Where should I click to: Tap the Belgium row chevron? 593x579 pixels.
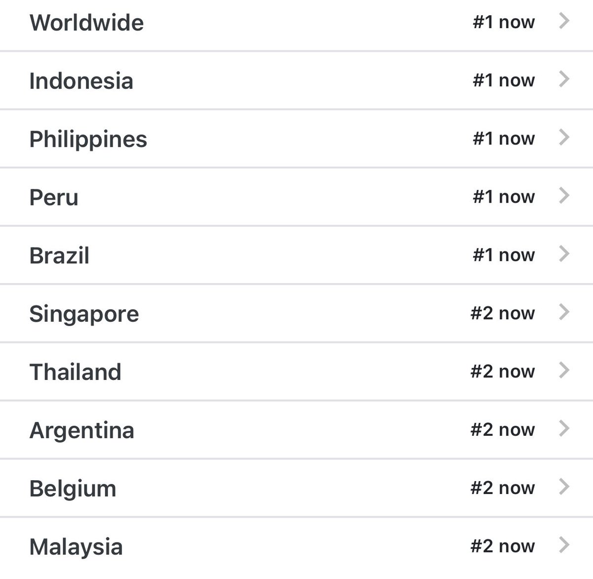(564, 487)
